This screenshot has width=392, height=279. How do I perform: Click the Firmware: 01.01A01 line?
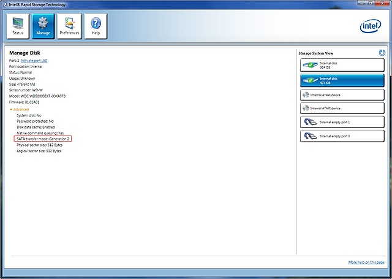[x=24, y=102]
